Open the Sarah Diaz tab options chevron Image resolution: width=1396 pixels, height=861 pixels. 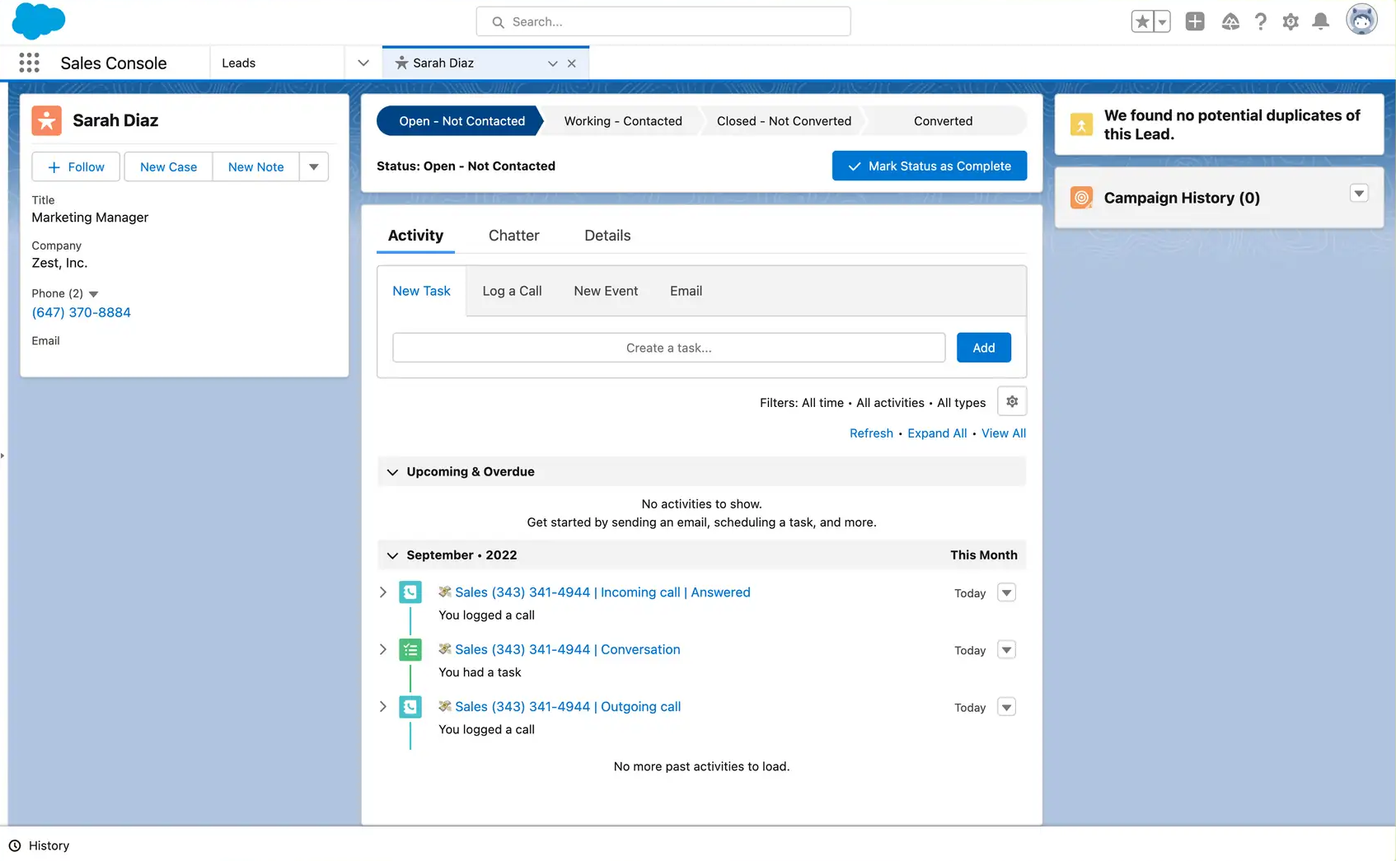tap(552, 63)
